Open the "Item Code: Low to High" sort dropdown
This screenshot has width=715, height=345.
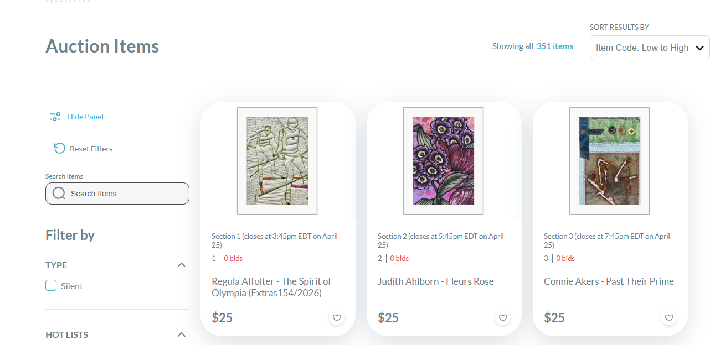pos(649,48)
